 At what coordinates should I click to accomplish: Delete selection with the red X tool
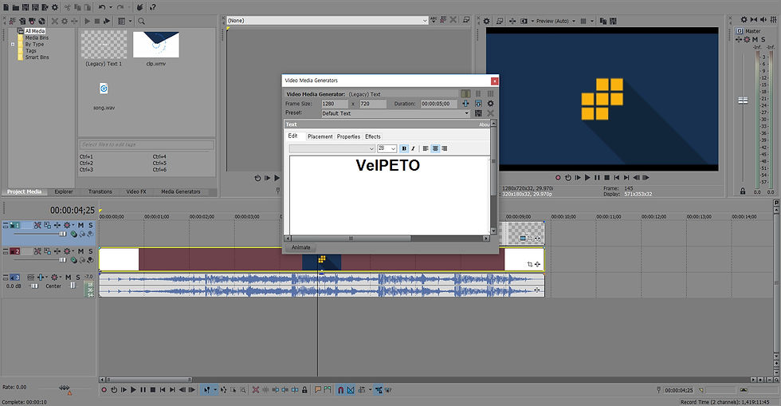256,389
